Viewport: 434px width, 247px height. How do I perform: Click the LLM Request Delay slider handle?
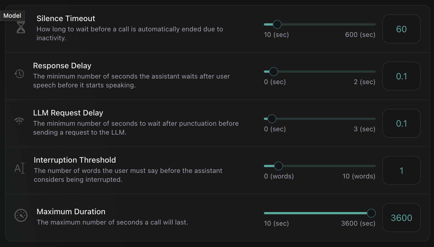tap(272, 119)
